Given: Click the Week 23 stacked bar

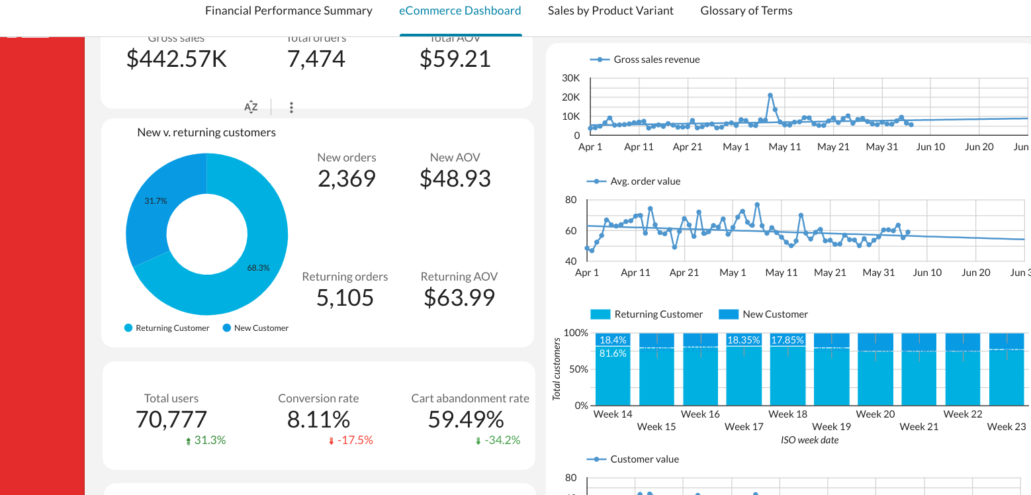Looking at the screenshot, I should (1007, 369).
